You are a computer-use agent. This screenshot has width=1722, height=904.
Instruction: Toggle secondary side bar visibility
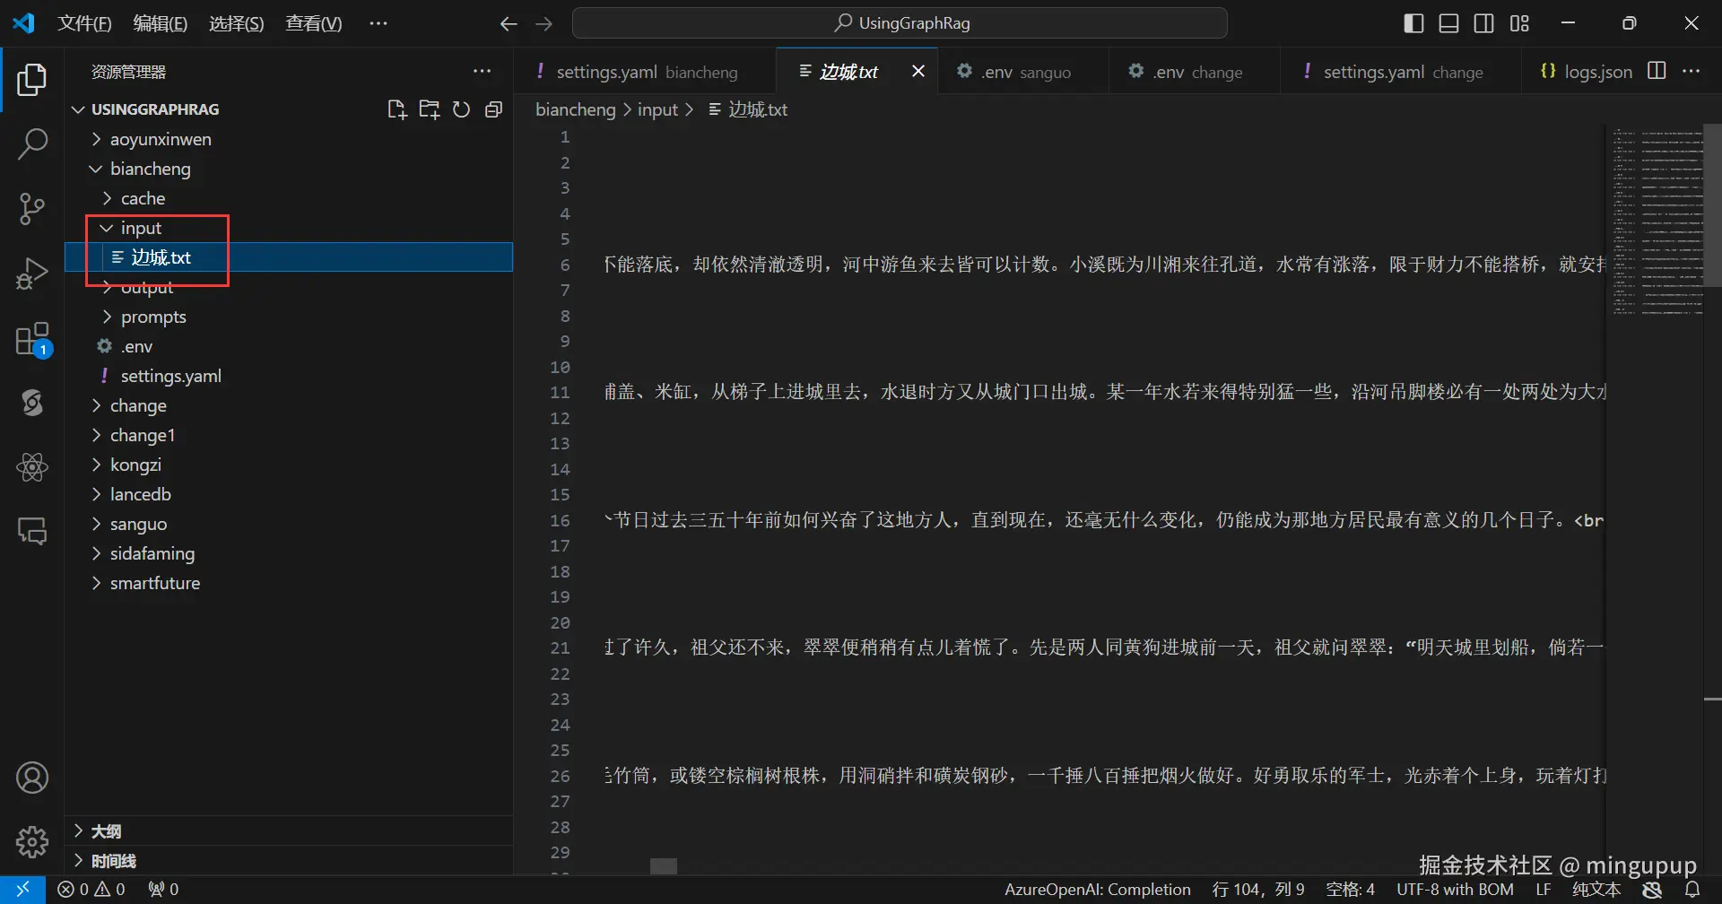1484,23
